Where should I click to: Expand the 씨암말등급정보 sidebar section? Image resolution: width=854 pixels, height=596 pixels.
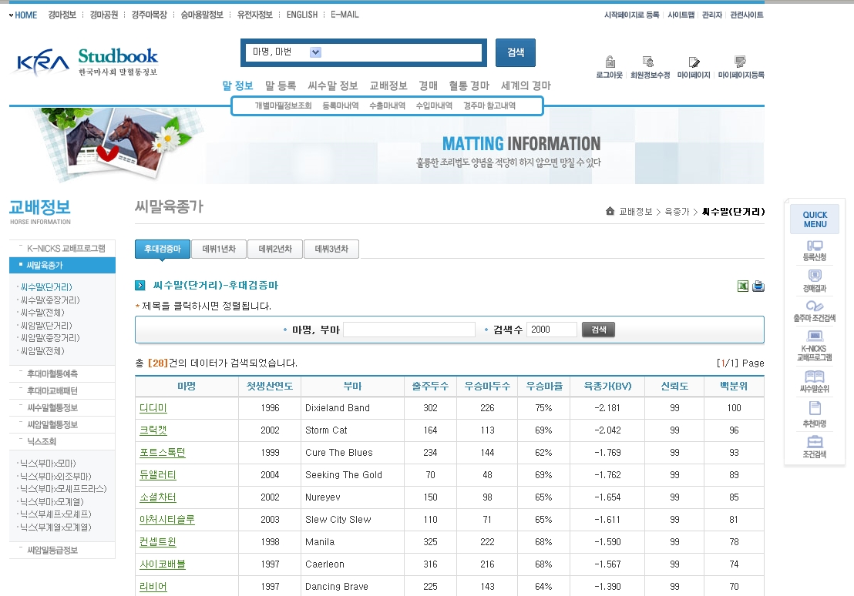coord(52,551)
